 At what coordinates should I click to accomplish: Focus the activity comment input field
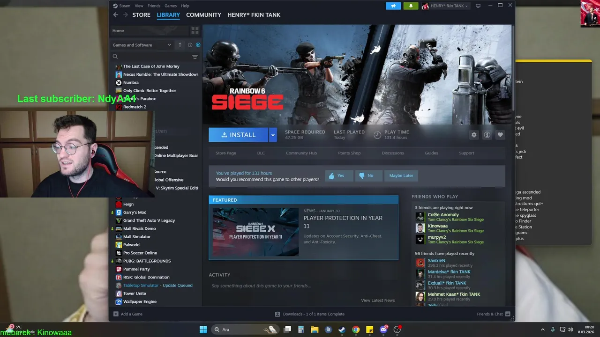click(x=303, y=286)
